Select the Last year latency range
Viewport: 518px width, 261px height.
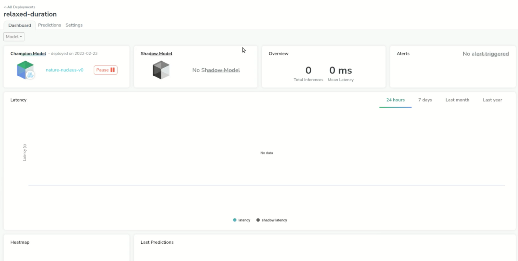pos(492,100)
